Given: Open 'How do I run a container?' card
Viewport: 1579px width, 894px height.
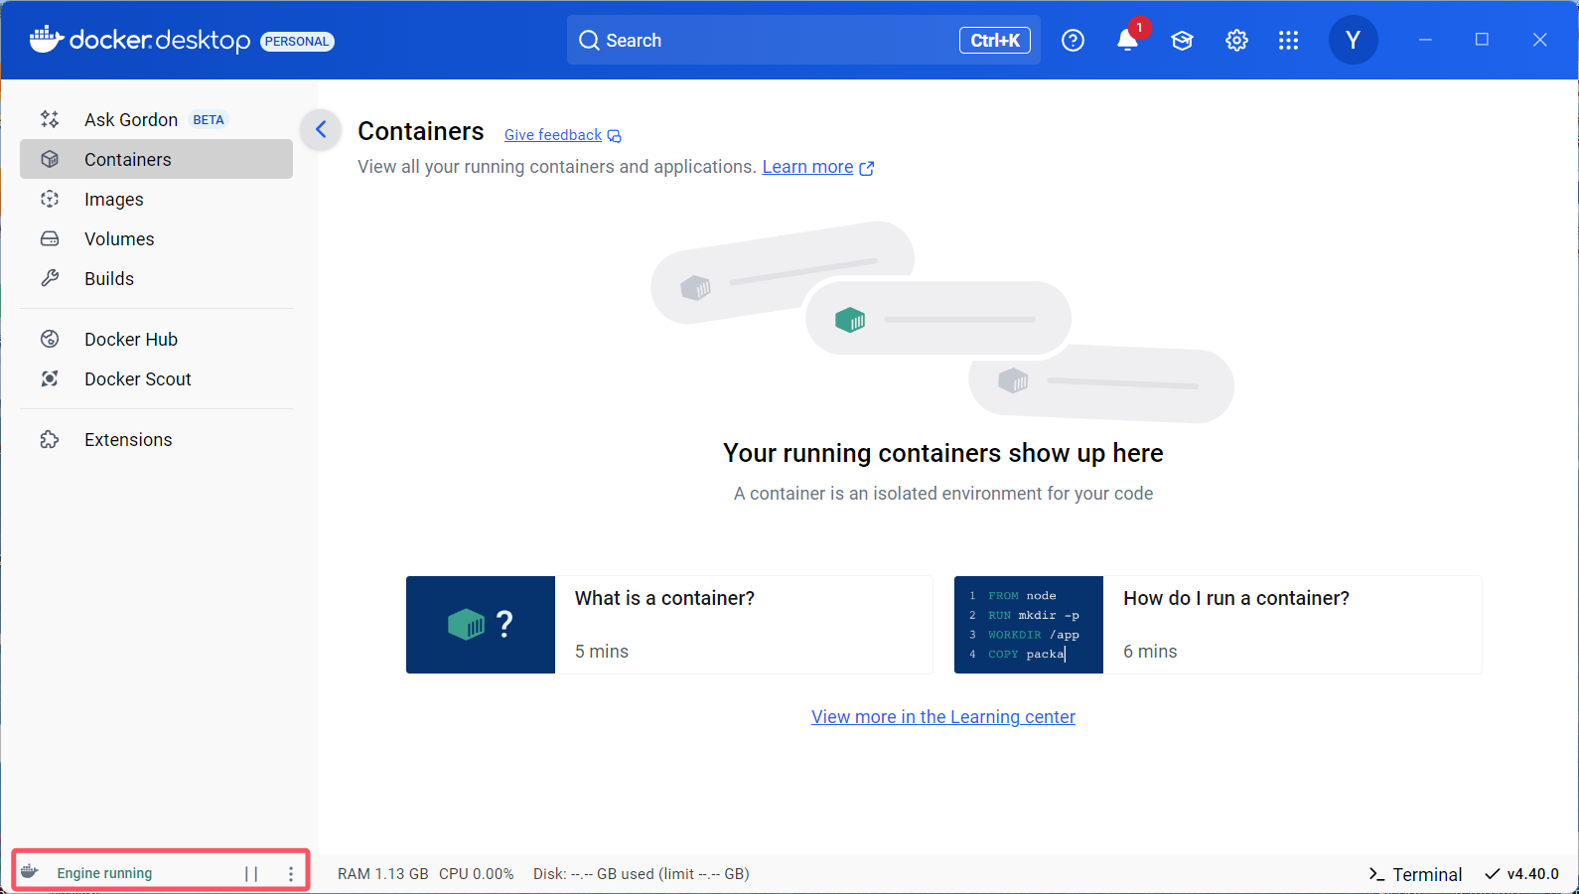Looking at the screenshot, I should point(1218,625).
